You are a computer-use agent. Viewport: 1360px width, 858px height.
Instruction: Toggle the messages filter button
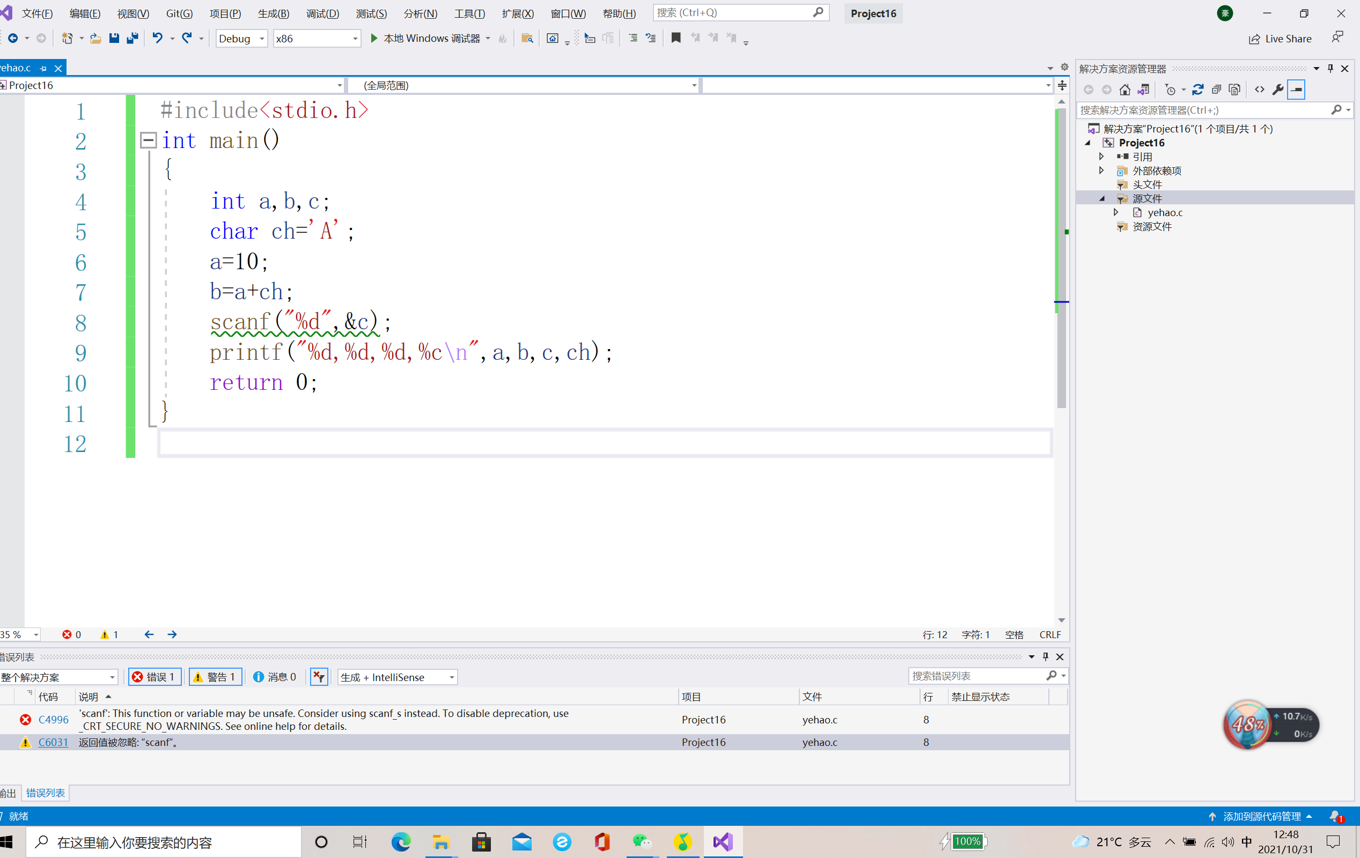click(275, 677)
